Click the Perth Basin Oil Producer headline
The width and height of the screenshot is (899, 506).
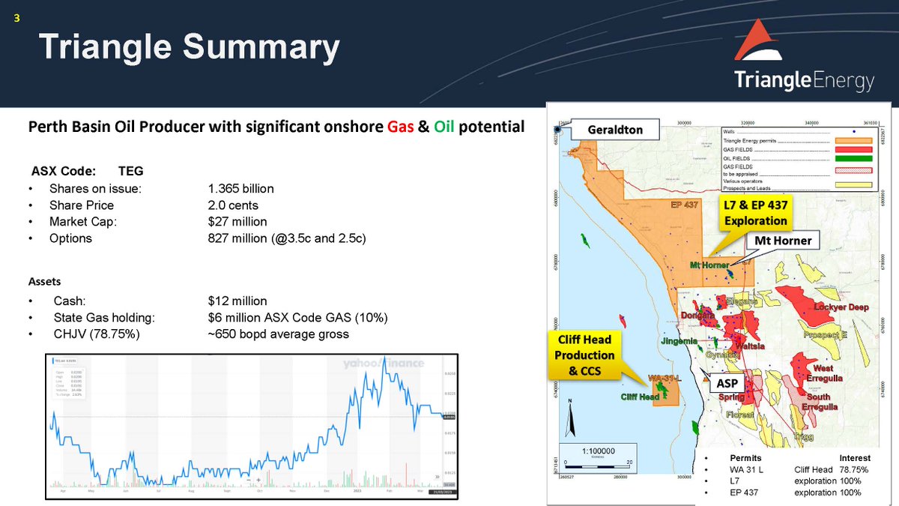pyautogui.click(x=276, y=127)
